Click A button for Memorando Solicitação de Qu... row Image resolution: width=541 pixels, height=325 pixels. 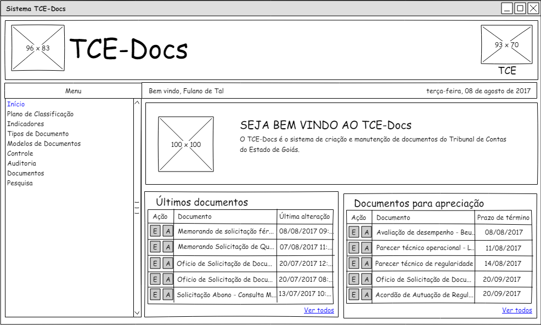[168, 247]
